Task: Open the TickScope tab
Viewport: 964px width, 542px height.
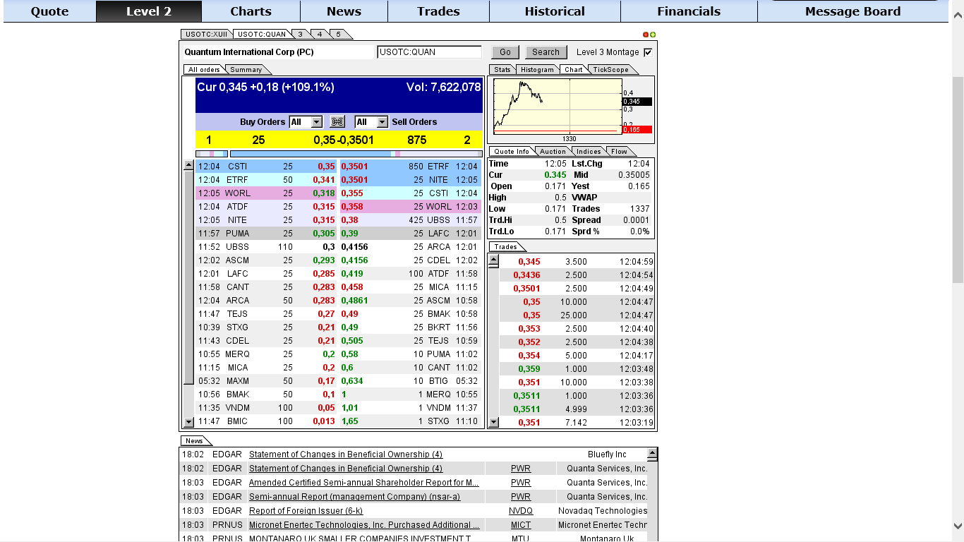Action: (x=610, y=69)
